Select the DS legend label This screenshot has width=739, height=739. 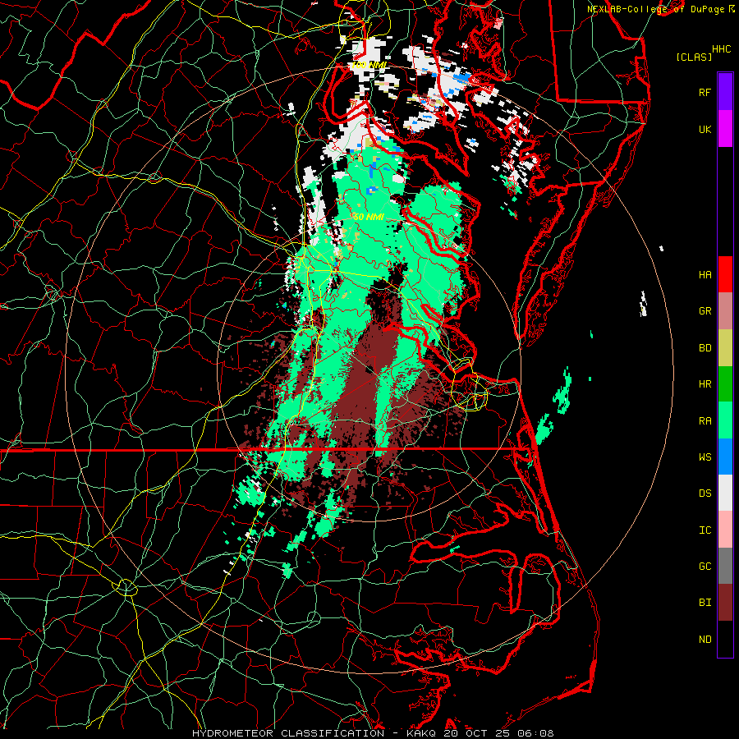click(x=705, y=493)
